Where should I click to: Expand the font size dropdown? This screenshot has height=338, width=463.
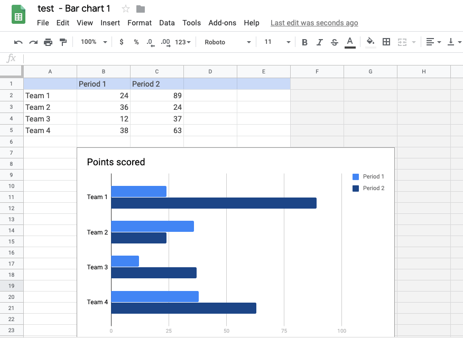pos(277,42)
